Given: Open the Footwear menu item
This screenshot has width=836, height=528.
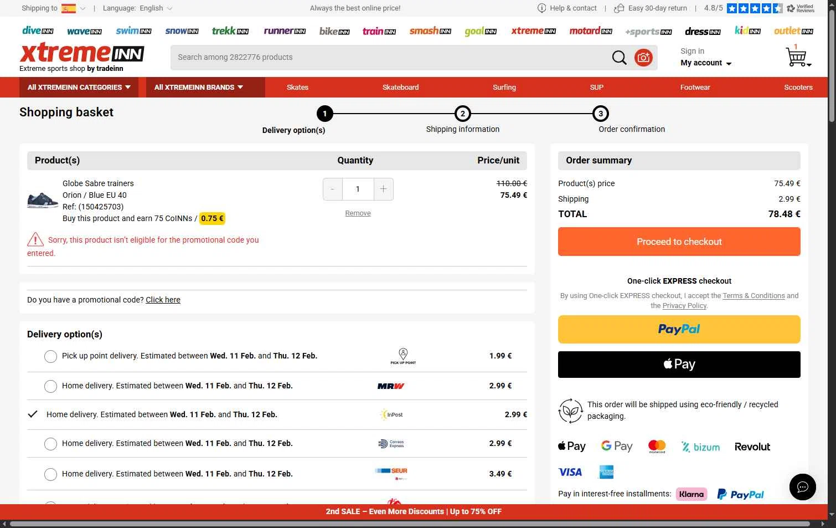Looking at the screenshot, I should click(695, 88).
